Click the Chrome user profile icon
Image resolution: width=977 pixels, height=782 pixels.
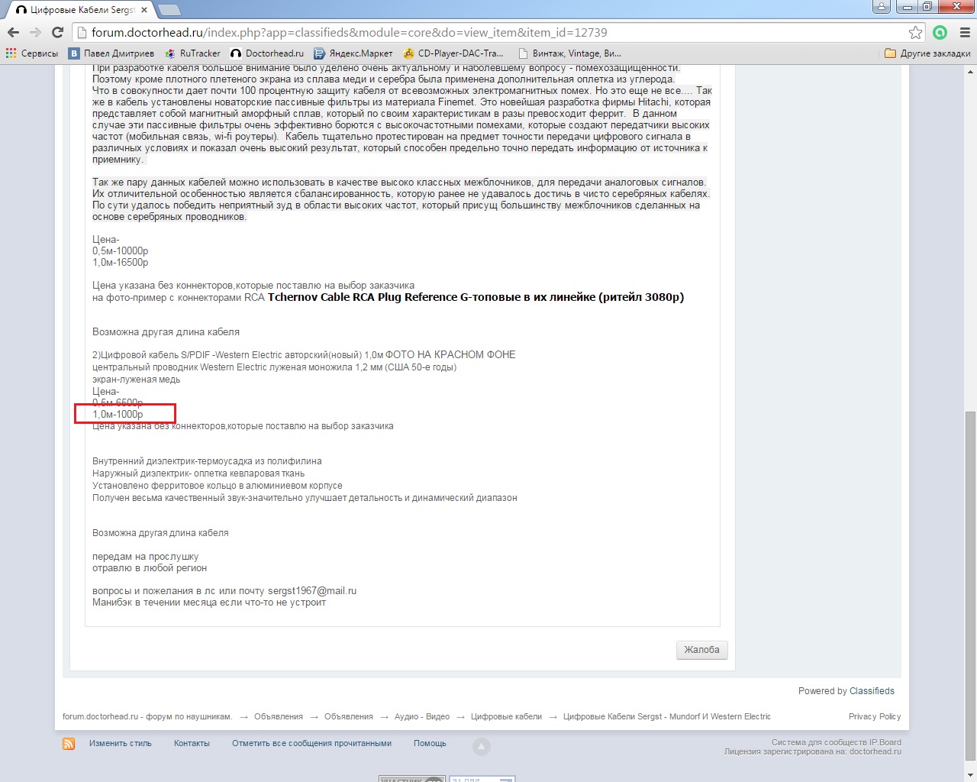881,6
